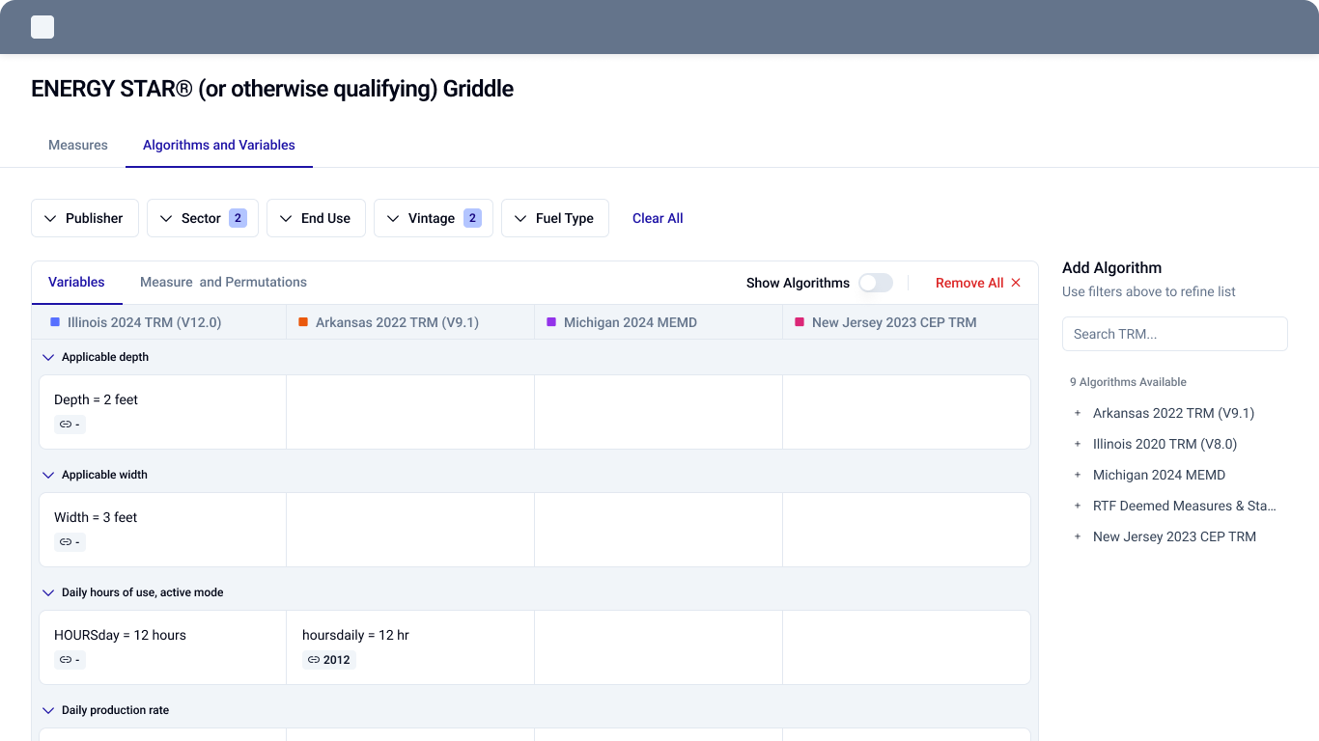Click the Arkansas 2022 TRM orange color square

[x=303, y=321]
